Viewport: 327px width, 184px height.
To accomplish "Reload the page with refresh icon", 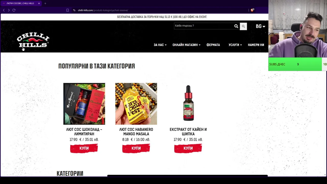I will click(x=14, y=10).
